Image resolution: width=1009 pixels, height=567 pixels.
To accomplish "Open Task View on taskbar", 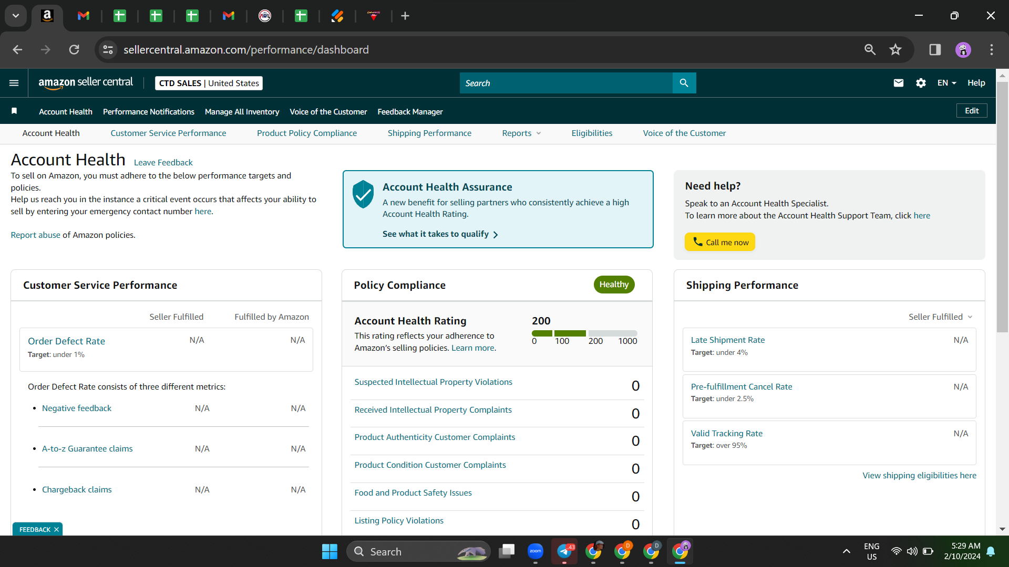I will (507, 551).
